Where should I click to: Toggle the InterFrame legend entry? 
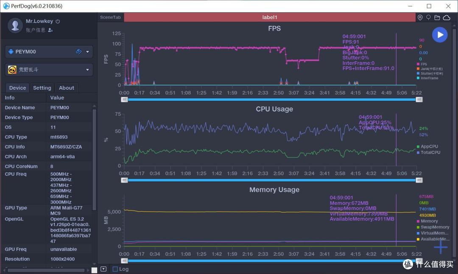427,78
